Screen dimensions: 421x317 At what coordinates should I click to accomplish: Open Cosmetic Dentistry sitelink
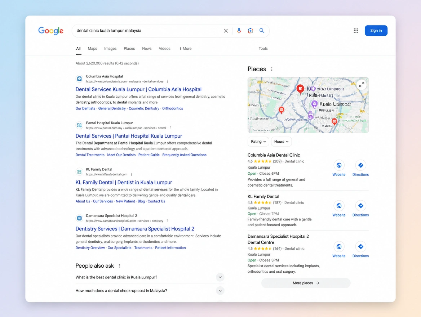pos(144,108)
